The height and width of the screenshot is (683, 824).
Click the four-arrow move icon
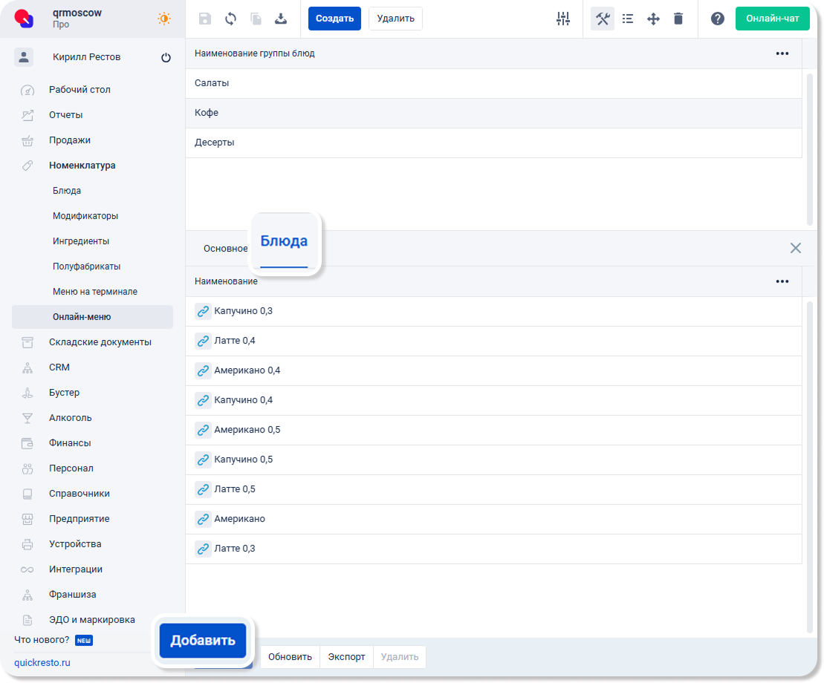pyautogui.click(x=653, y=19)
